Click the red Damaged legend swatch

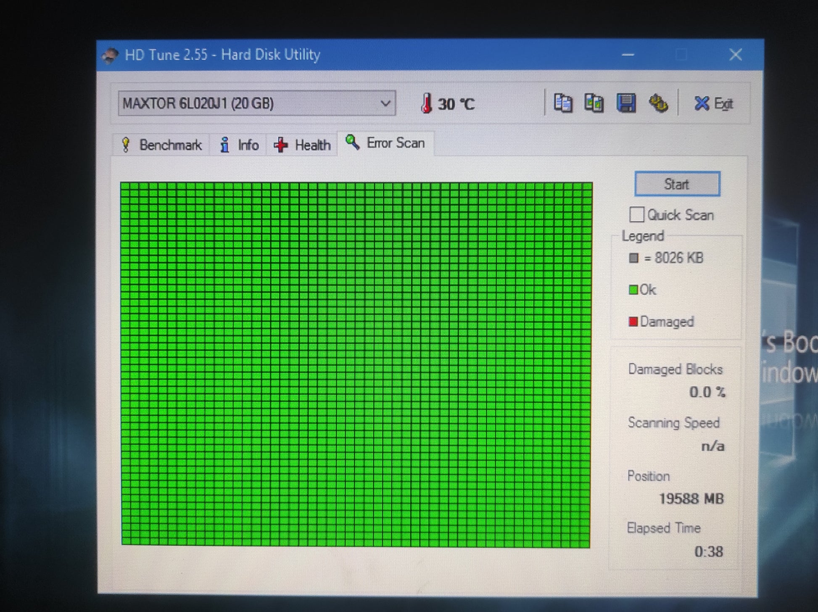click(x=633, y=322)
